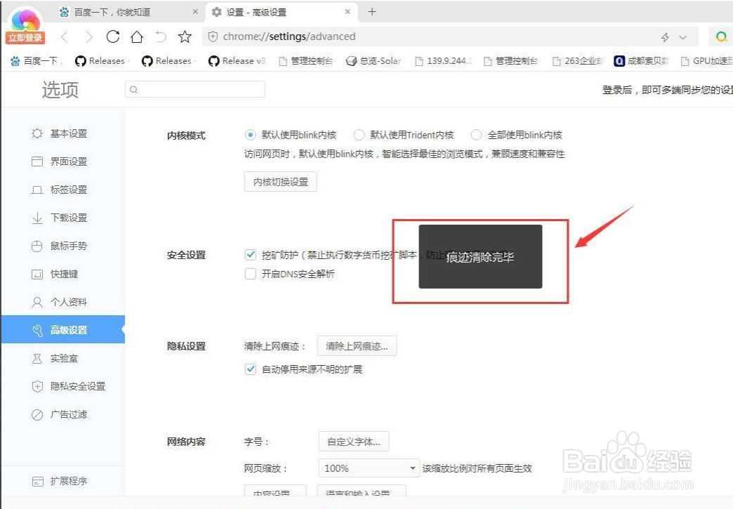The width and height of the screenshot is (733, 509).
Task: Click the settings search box
Action: coord(193,89)
